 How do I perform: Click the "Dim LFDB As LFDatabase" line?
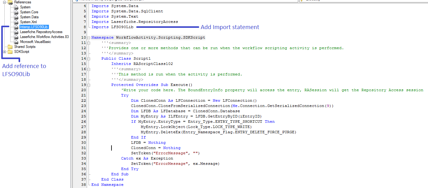click(186, 111)
